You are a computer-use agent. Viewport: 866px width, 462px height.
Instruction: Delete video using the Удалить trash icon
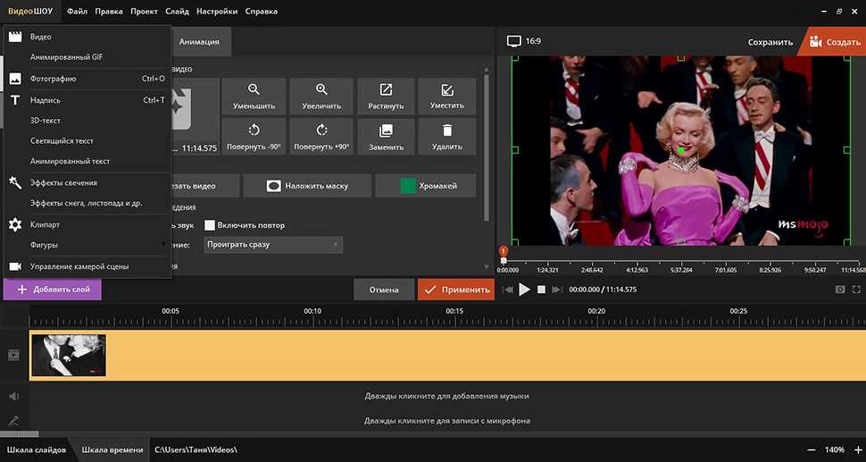pyautogui.click(x=446, y=131)
